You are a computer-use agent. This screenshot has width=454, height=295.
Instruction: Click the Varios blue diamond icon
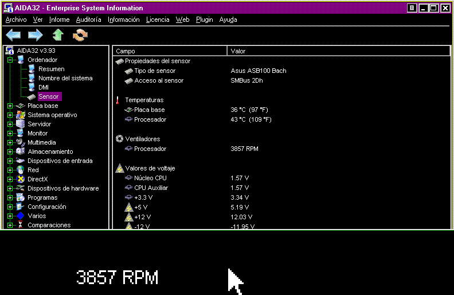(x=21, y=216)
